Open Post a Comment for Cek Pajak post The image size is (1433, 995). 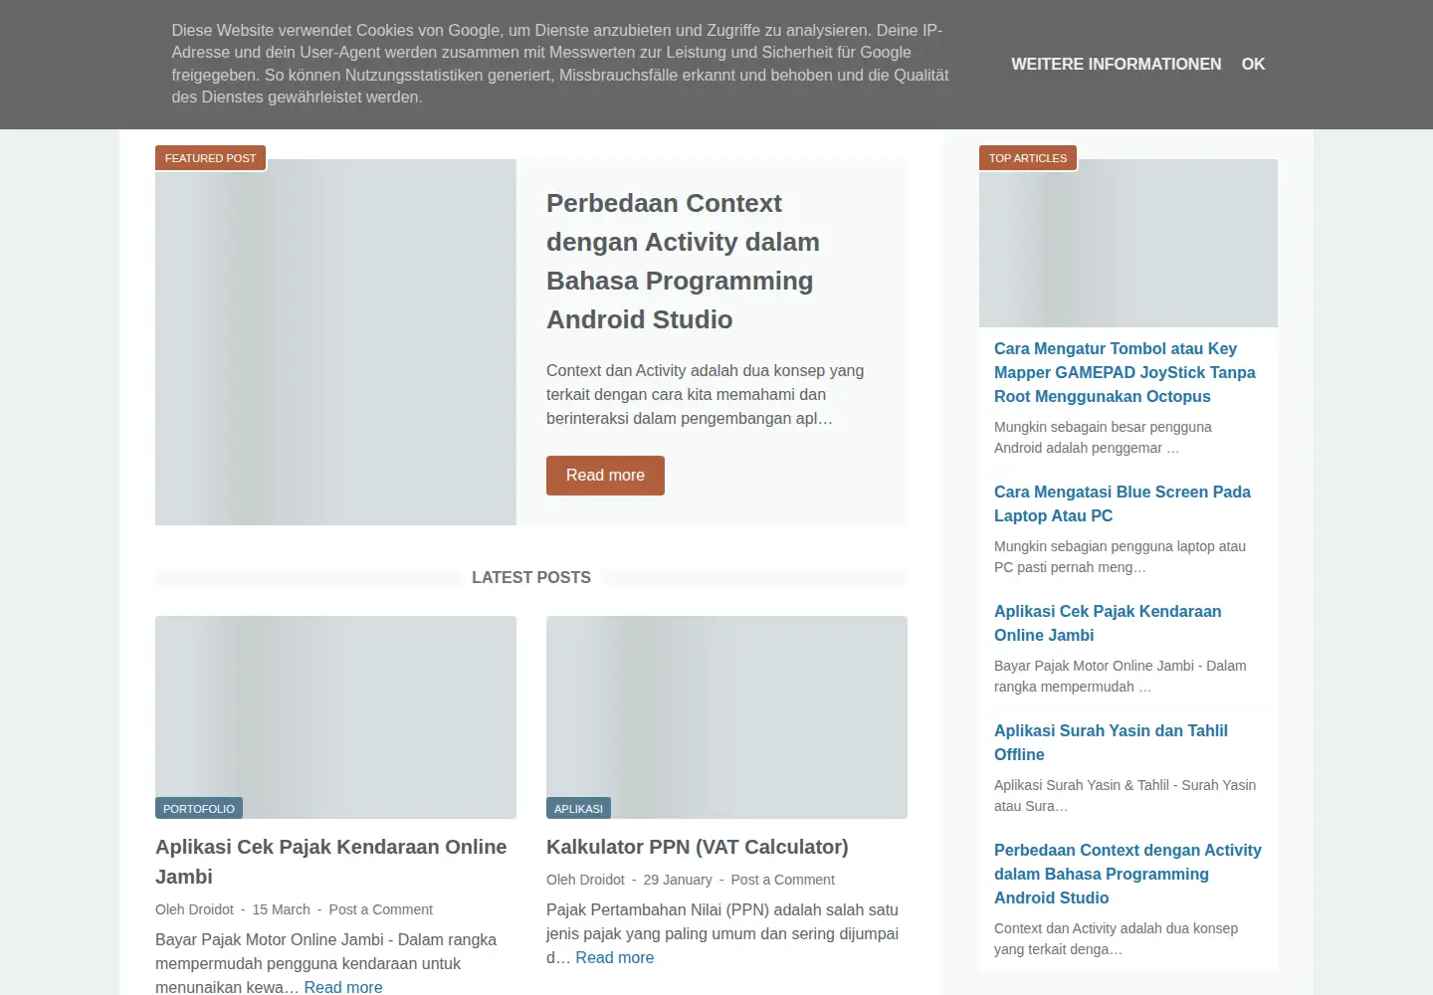click(380, 909)
